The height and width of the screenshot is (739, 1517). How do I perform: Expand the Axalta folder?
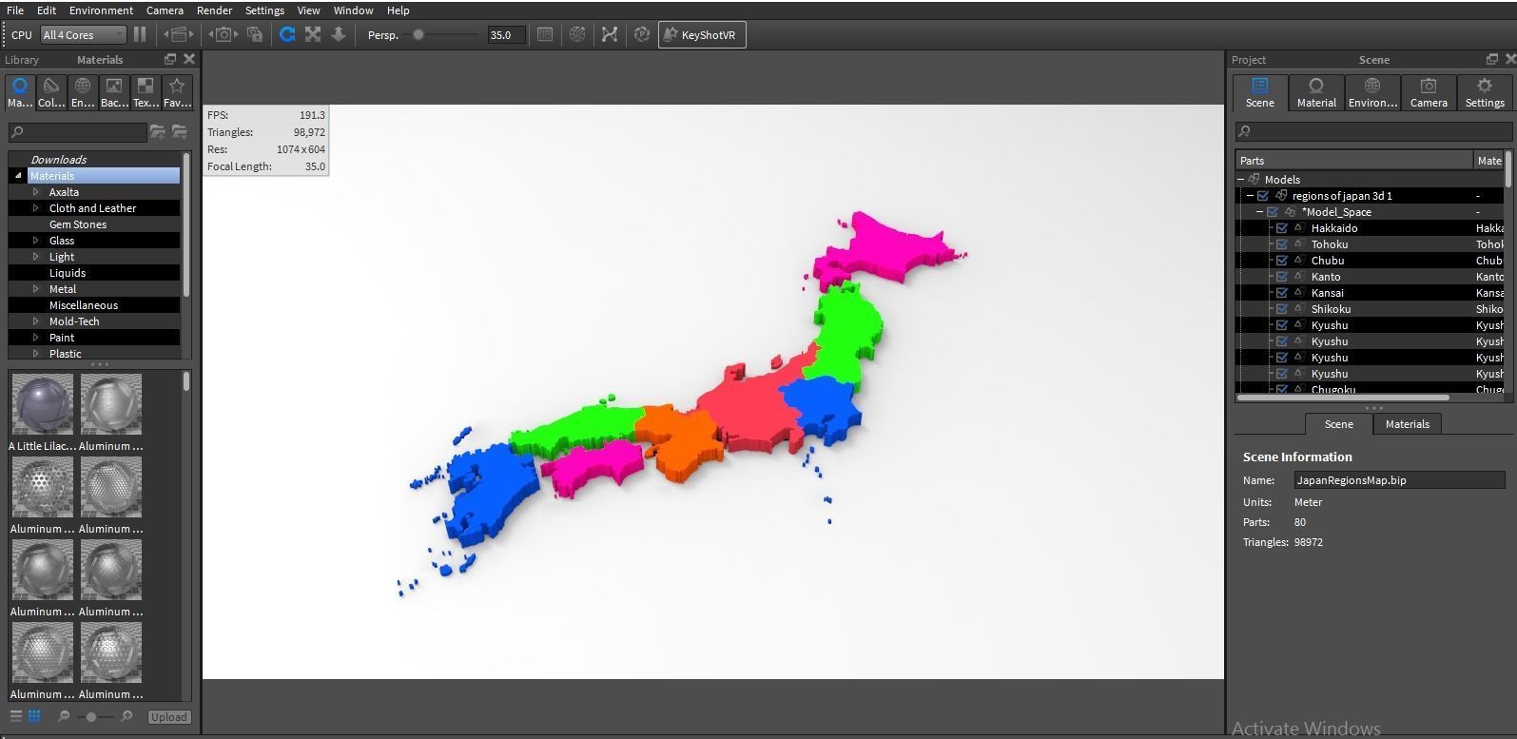[36, 192]
